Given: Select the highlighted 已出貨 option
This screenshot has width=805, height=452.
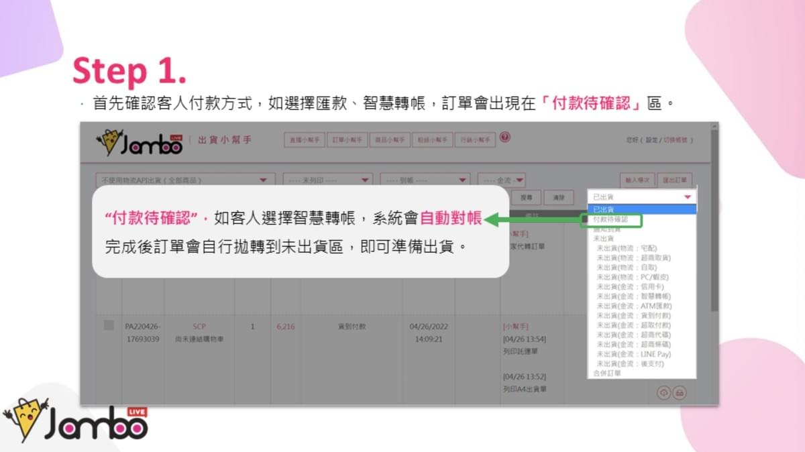Looking at the screenshot, I should pyautogui.click(x=643, y=209).
